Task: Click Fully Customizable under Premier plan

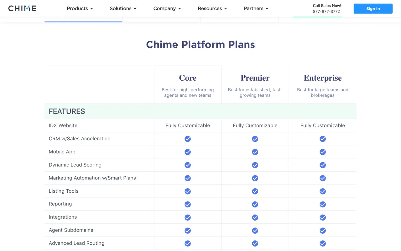Action: click(x=255, y=125)
